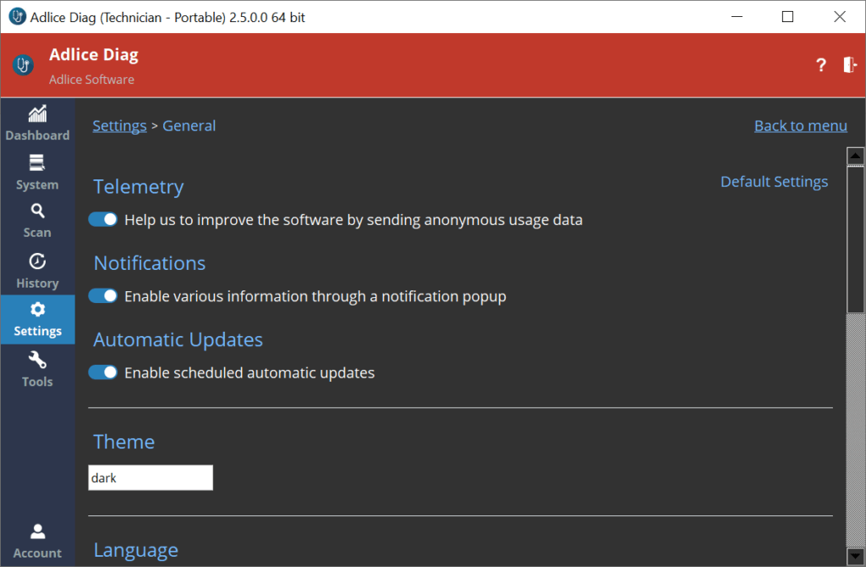Open the System section in sidebar
This screenshot has width=866, height=567.
tap(37, 173)
